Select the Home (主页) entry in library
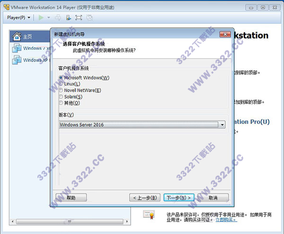The height and width of the screenshot is (234, 284). [30, 36]
